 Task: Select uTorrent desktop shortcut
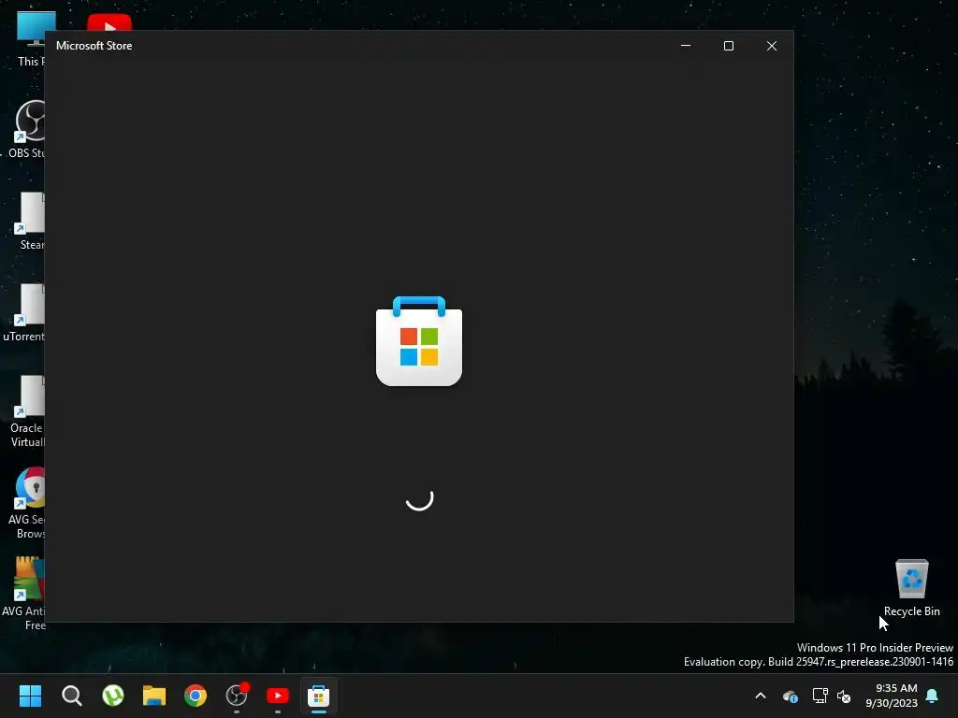24,312
